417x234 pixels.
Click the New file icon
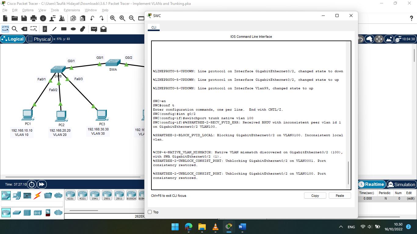click(5, 18)
